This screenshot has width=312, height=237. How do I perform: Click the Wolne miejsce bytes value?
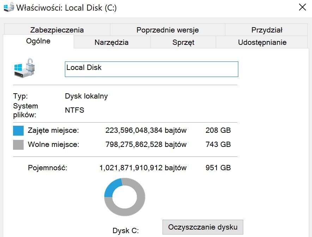point(146,144)
